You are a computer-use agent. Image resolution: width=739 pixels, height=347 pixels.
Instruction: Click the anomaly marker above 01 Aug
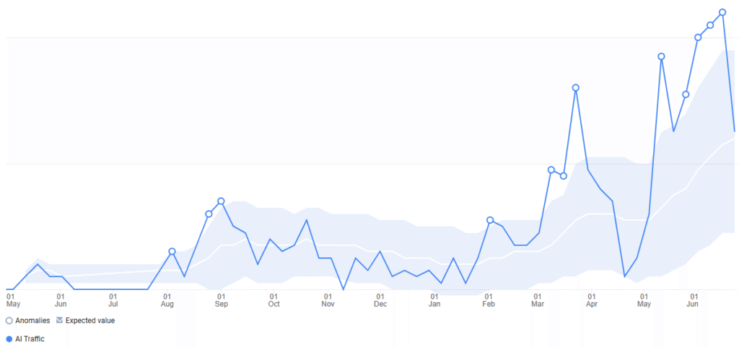pos(172,251)
